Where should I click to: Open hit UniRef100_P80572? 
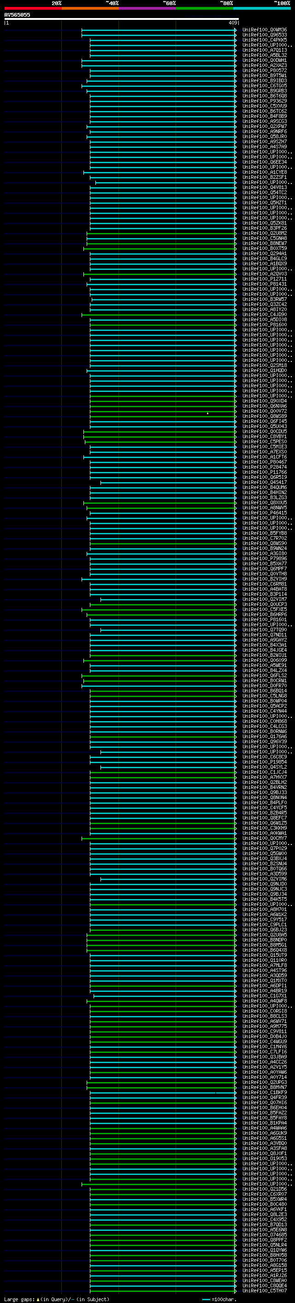tap(265, 70)
